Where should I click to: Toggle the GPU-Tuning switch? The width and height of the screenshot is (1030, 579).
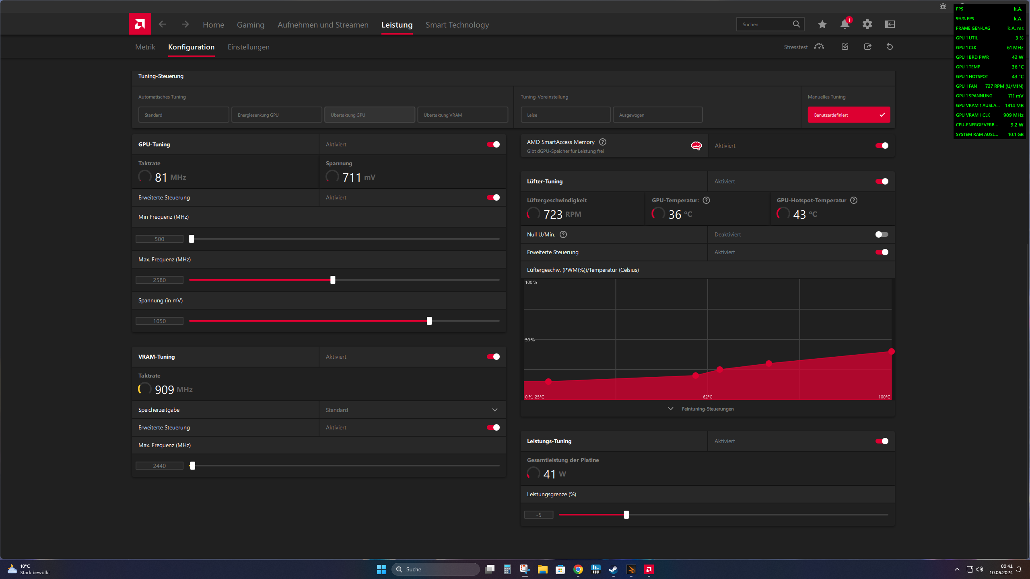[493, 144]
